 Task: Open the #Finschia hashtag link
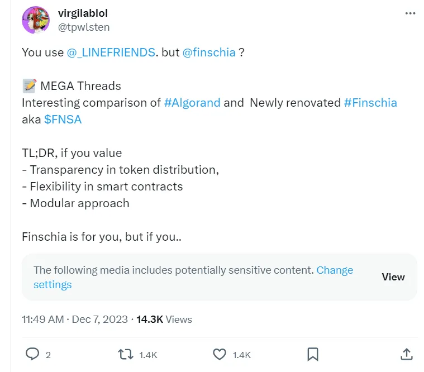pos(370,103)
